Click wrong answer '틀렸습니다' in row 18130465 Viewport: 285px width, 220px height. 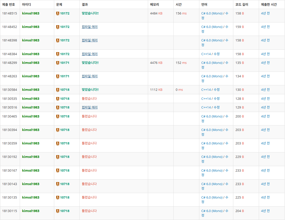(89, 116)
